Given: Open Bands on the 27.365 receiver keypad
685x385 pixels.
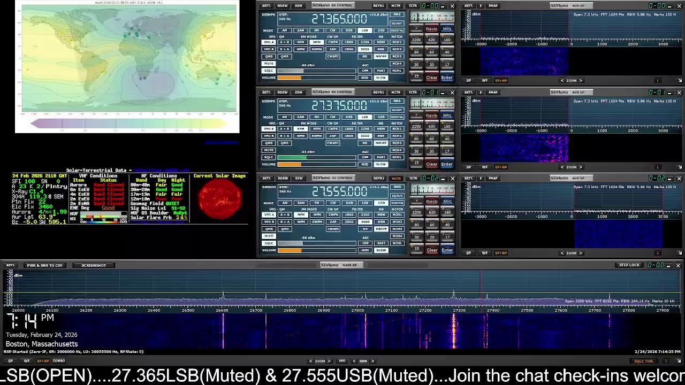Looking at the screenshot, I should 431,29.
